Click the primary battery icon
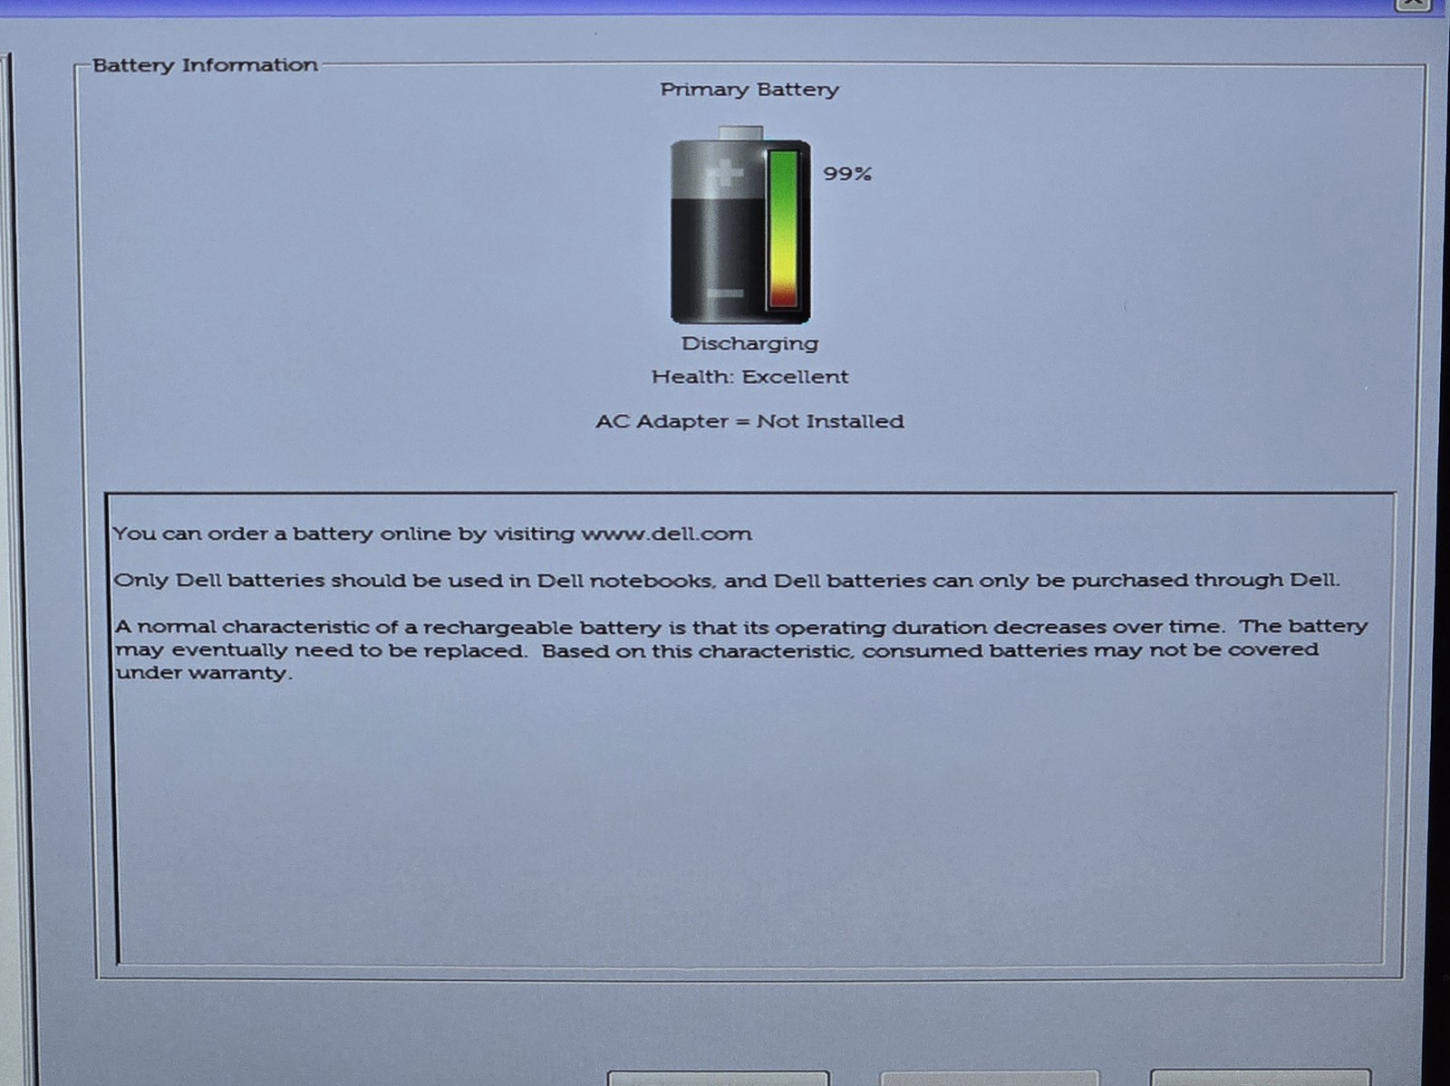Screen dimensions: 1450x1086 click(x=740, y=226)
